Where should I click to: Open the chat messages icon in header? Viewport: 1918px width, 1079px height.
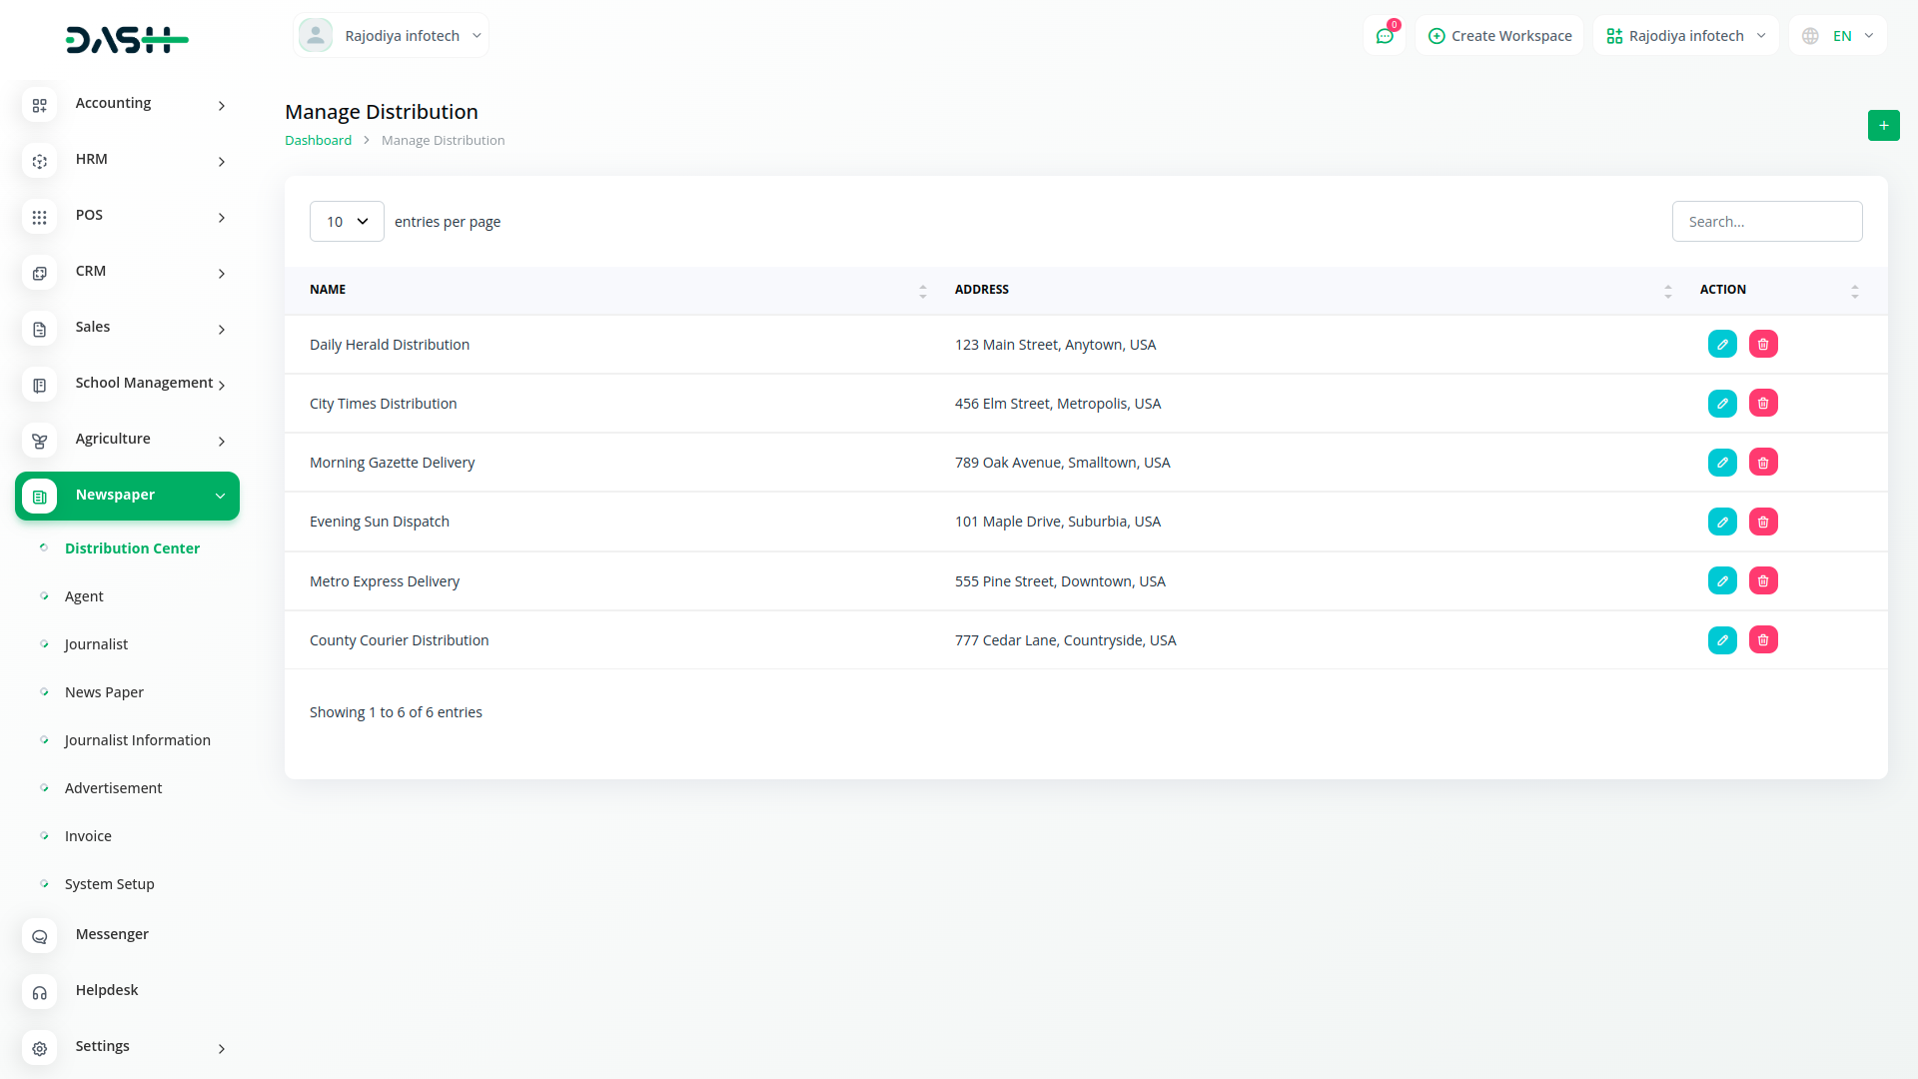pos(1385,36)
